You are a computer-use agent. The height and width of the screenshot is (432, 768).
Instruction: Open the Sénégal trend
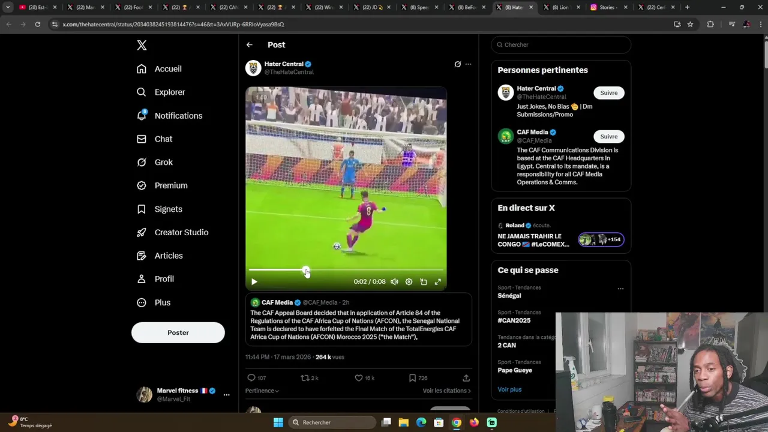pyautogui.click(x=509, y=296)
